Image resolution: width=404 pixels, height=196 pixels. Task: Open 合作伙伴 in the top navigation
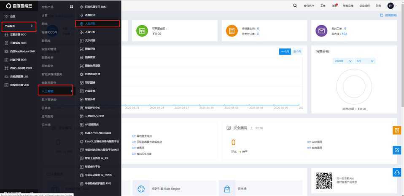click(309, 5)
